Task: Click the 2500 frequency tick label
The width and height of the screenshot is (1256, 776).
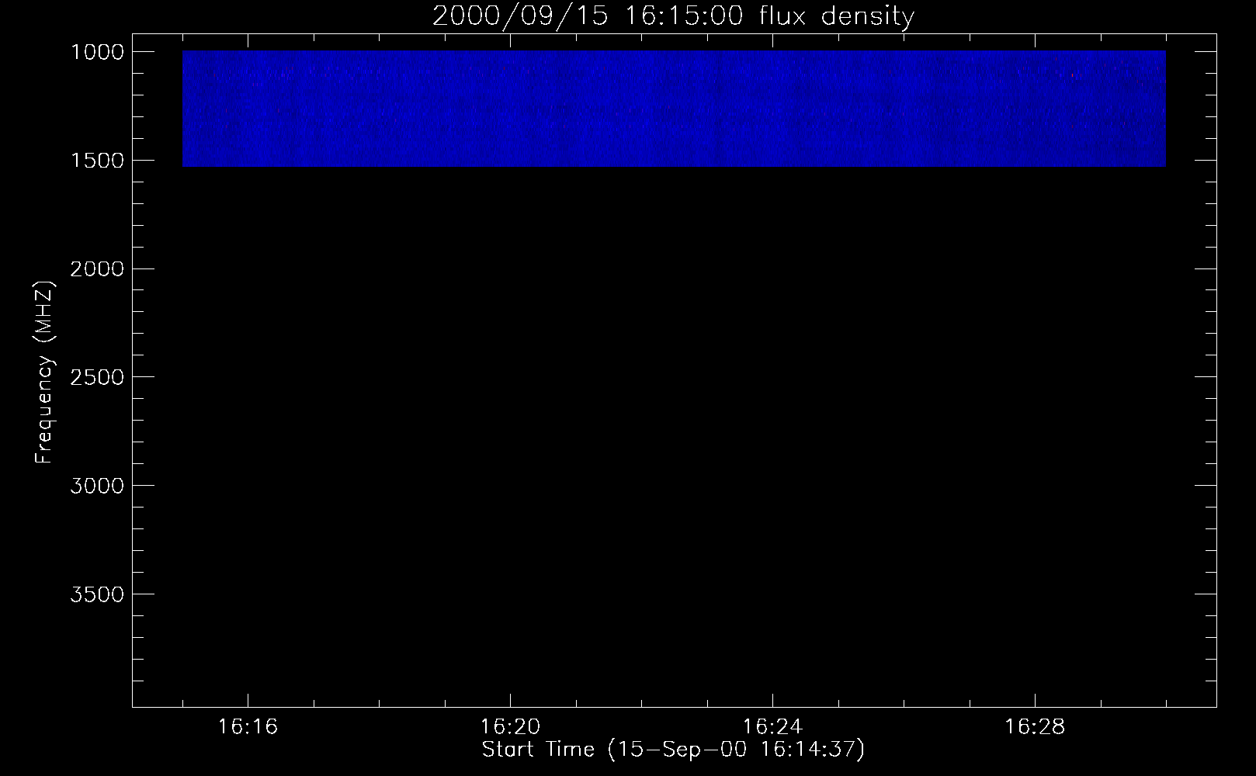Action: point(96,378)
